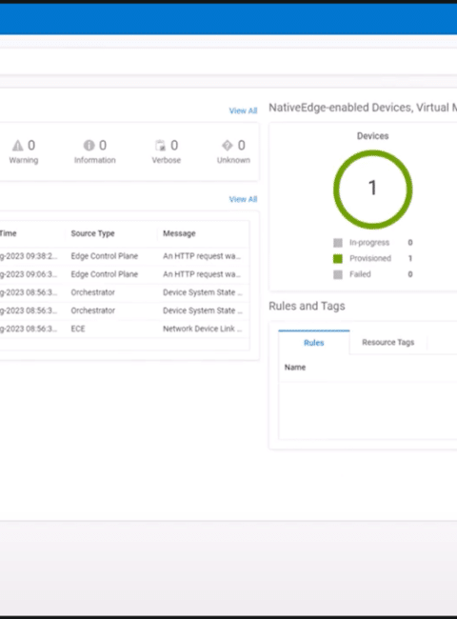Screen dimensions: 457x619
Task: Select the 09:38:2 Edge Control Plane row
Action: 125,256
